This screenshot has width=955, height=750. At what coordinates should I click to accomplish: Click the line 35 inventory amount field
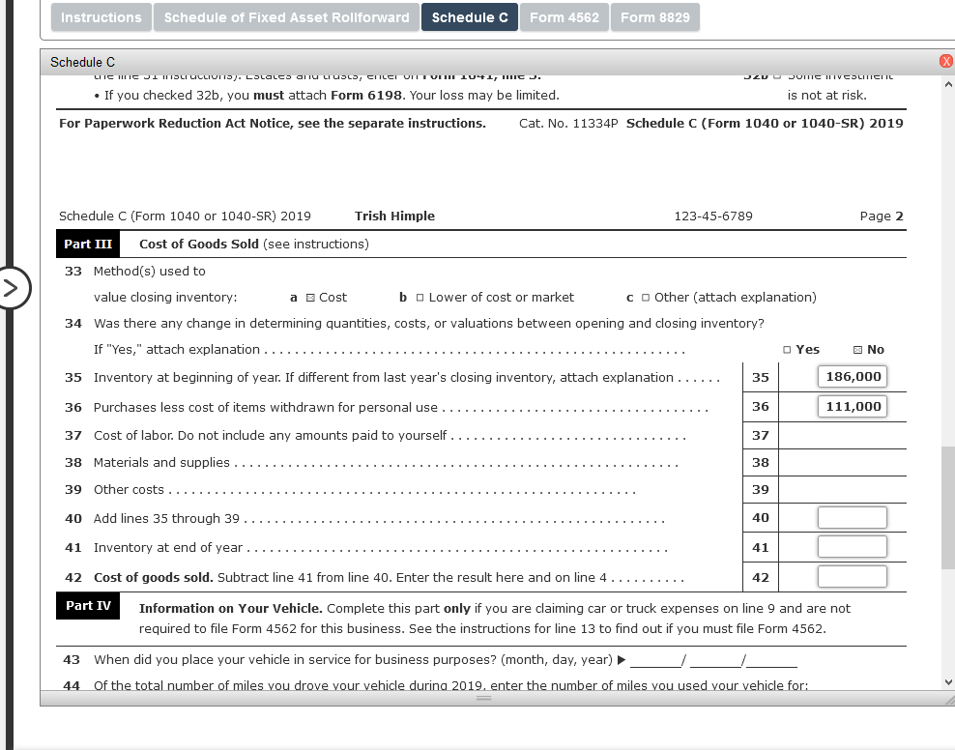852,376
